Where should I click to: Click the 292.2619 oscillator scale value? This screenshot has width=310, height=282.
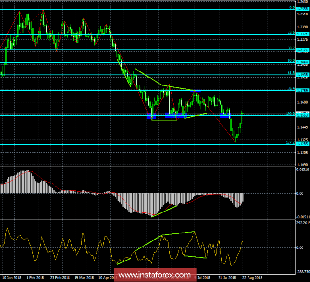pos(303,223)
